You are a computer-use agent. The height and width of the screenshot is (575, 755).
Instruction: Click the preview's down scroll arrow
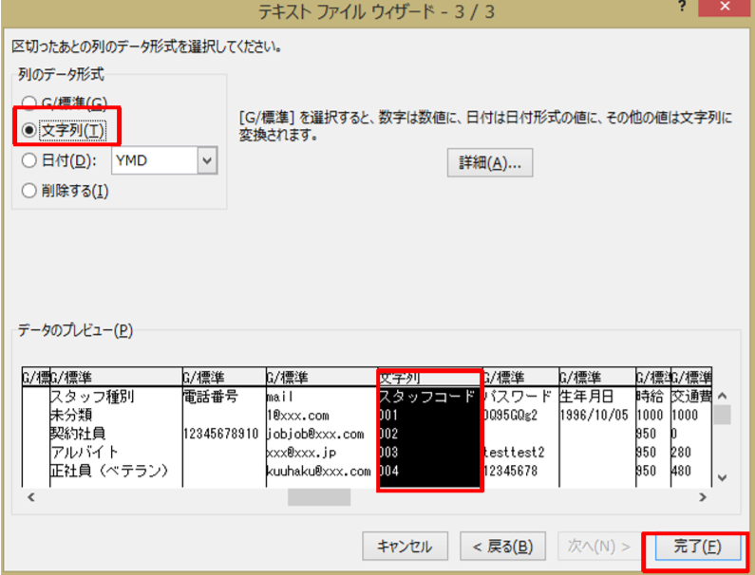[723, 477]
